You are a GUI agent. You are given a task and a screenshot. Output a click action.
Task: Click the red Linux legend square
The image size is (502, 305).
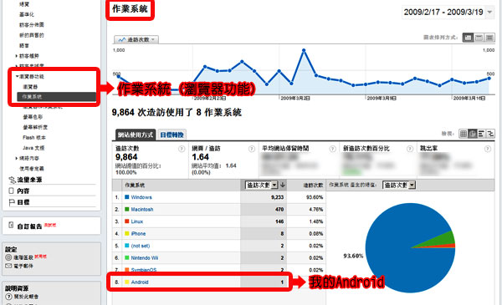click(x=127, y=221)
